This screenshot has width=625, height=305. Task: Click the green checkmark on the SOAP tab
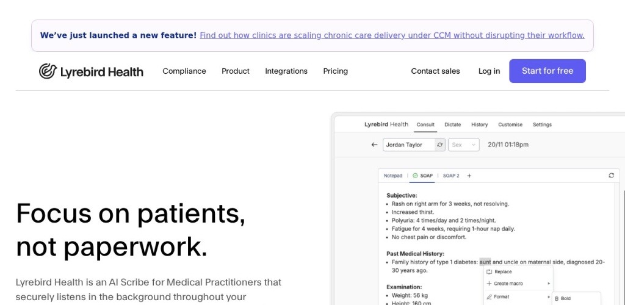tap(415, 176)
